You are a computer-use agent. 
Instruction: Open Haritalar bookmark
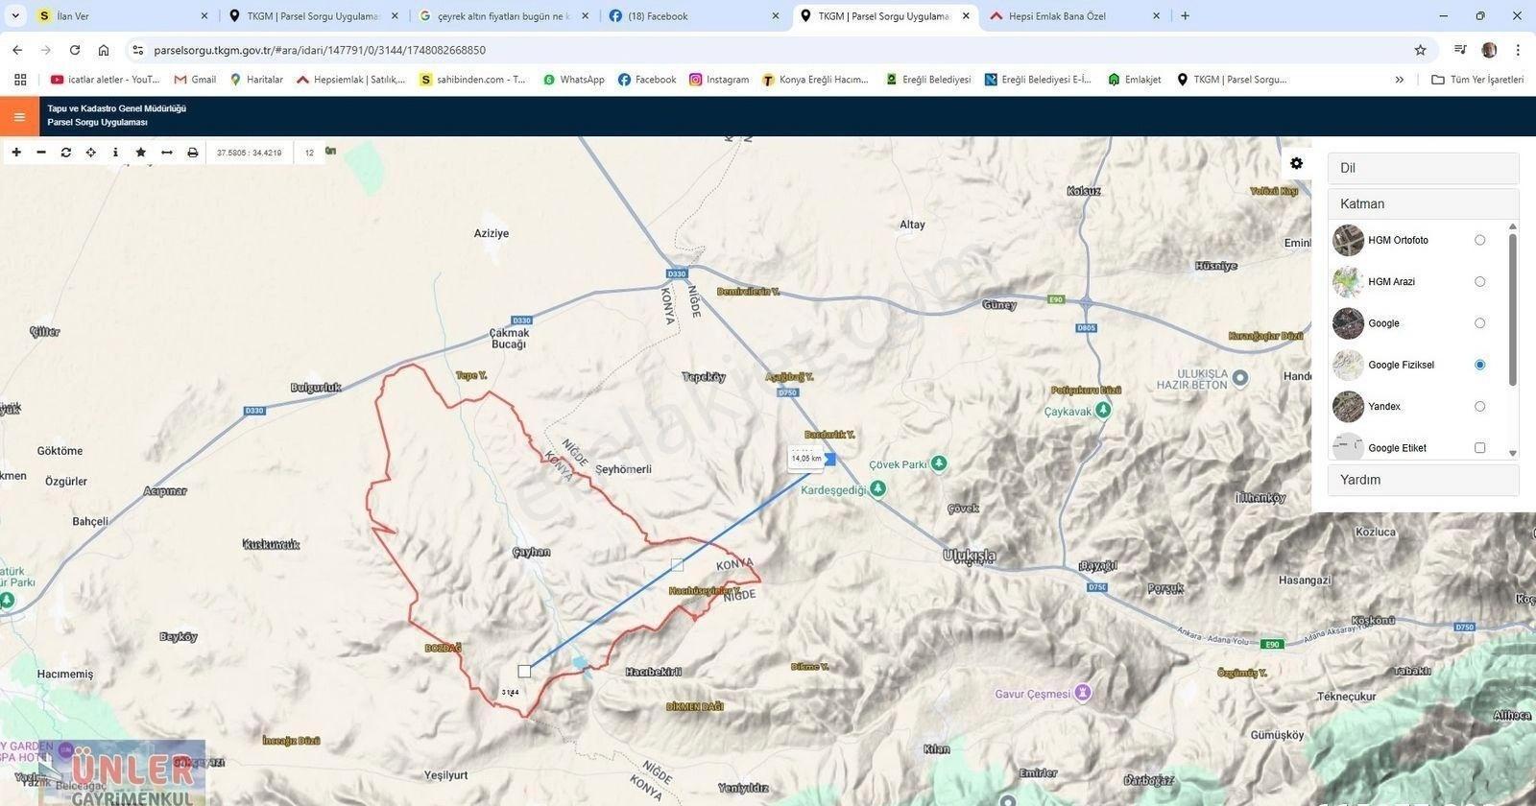256,80
